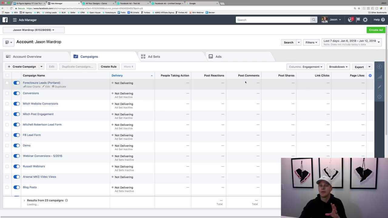
Task: Switch to Canva All Your Designs browser tab
Action: click(98, 3)
